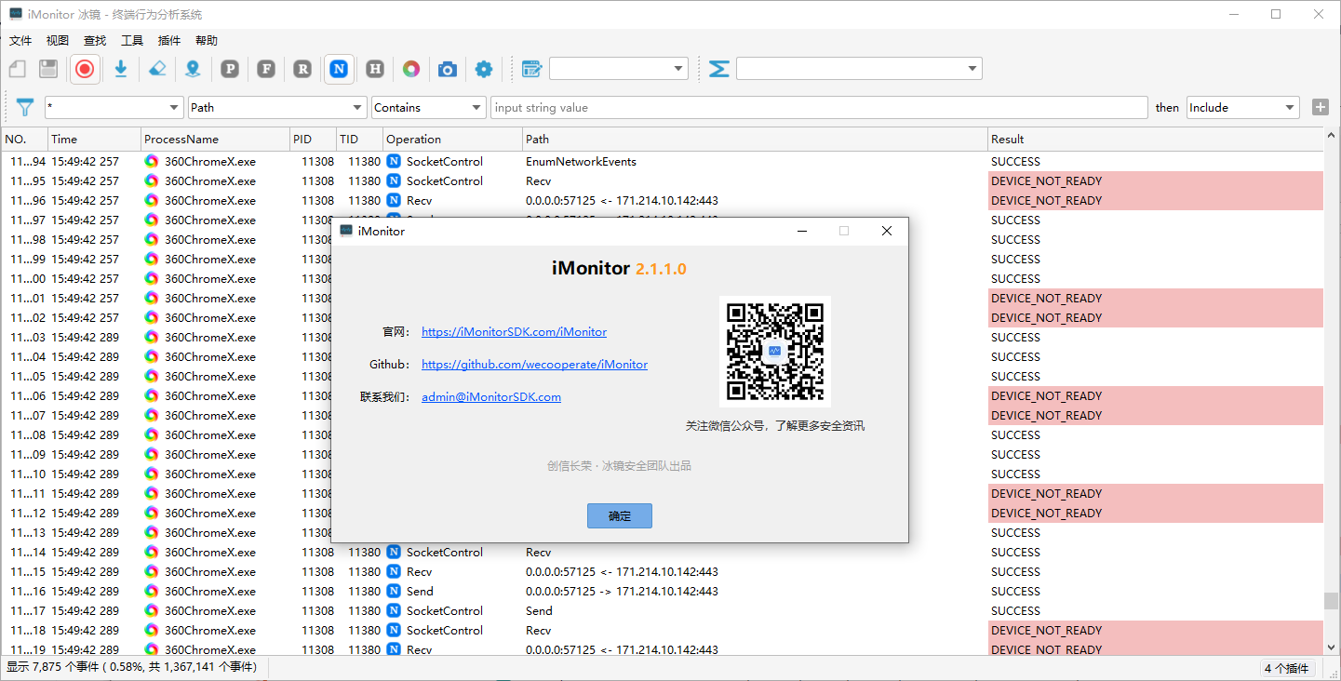Open the dropdown next to the script icon
This screenshot has height=681, width=1341.
[619, 69]
